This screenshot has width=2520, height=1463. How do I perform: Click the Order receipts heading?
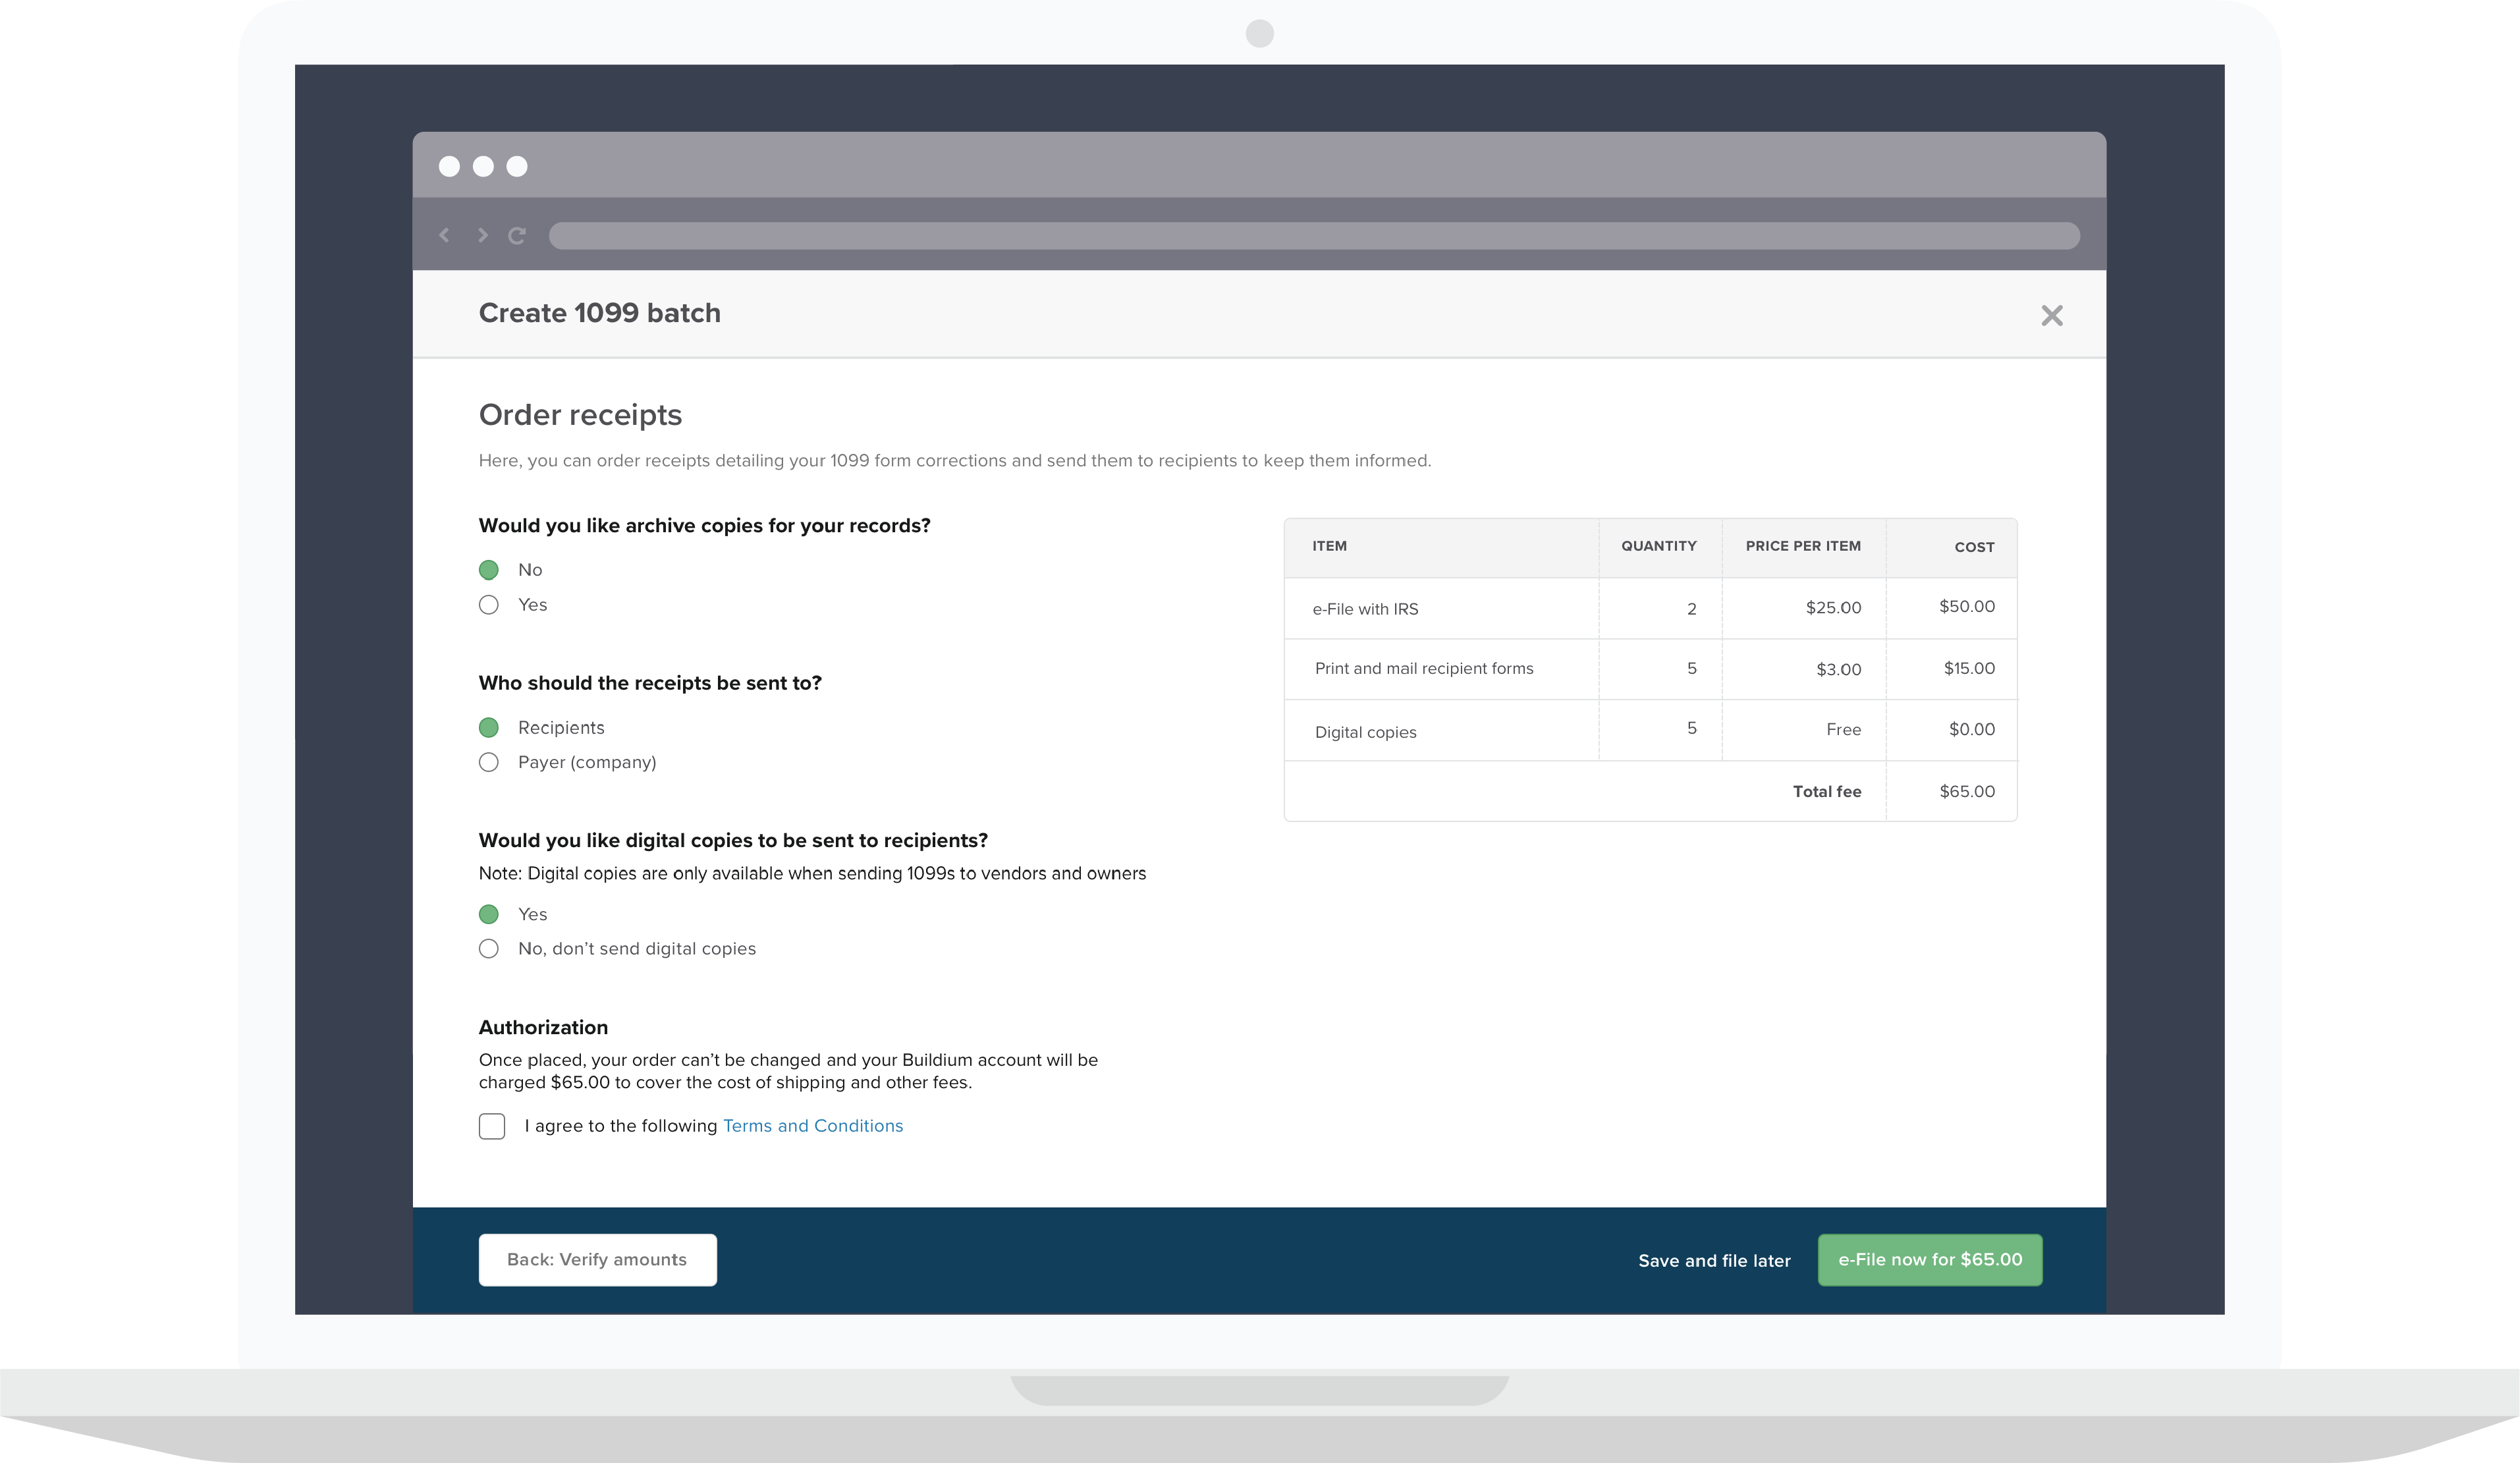(x=580, y=415)
